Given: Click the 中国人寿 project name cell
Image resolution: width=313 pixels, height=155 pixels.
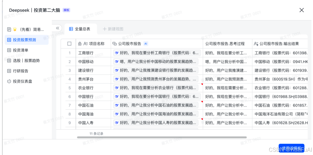Looking at the screenshot, I should tap(93, 123).
